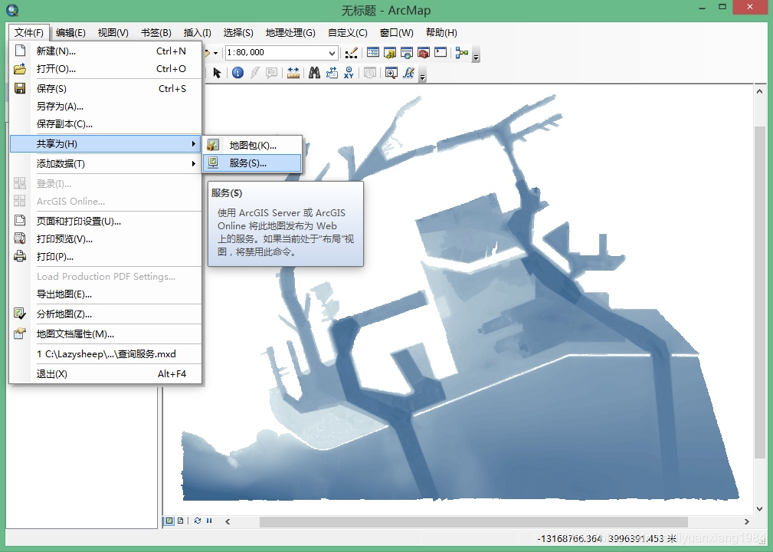The image size is (773, 552).
Task: Open the map scale dropdown list
Action: pyautogui.click(x=332, y=52)
